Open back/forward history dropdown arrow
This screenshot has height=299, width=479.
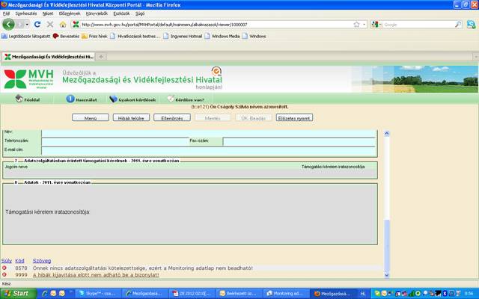(x=27, y=25)
